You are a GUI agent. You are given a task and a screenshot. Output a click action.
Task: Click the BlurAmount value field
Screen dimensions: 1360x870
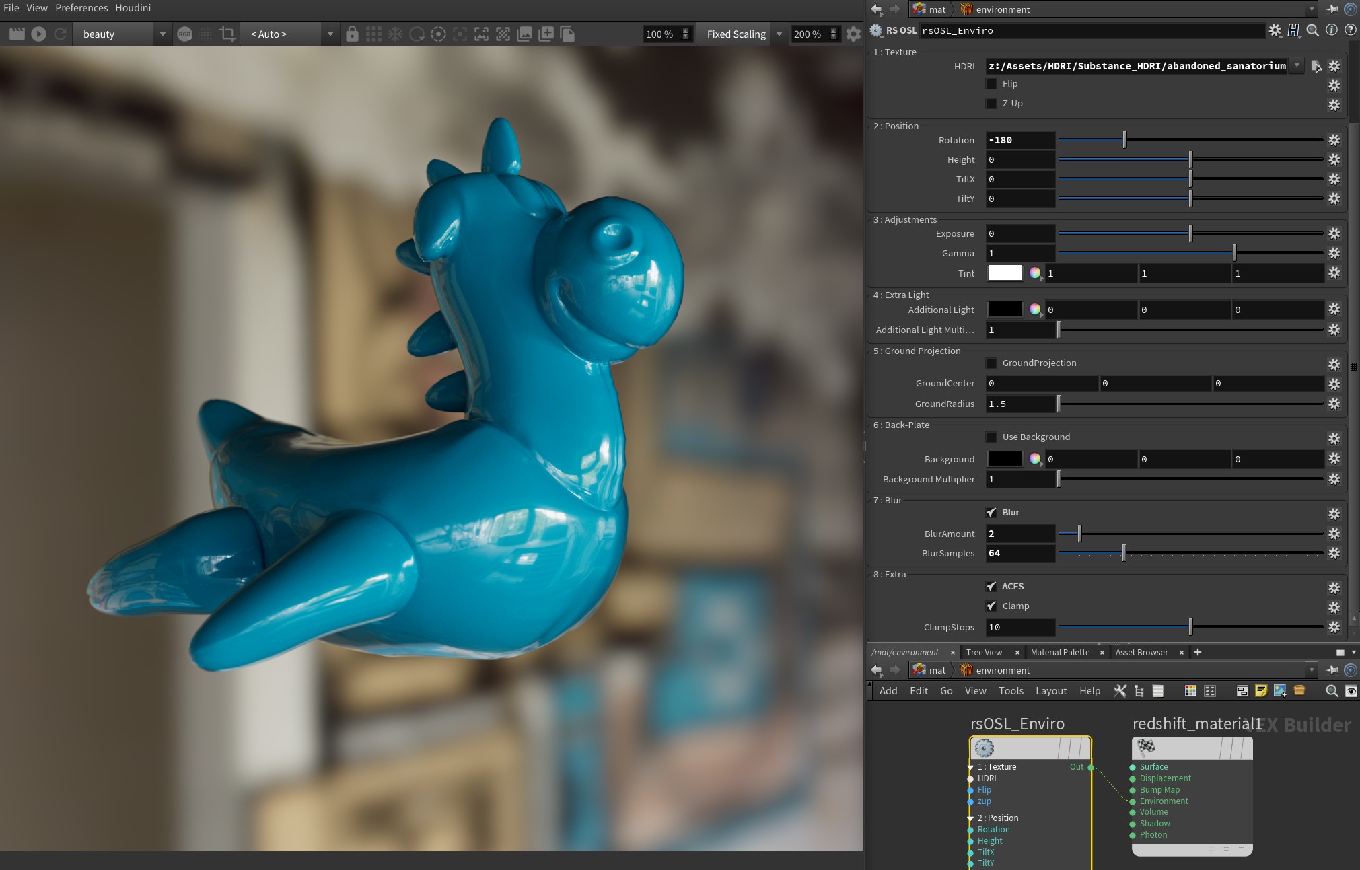click(1019, 534)
